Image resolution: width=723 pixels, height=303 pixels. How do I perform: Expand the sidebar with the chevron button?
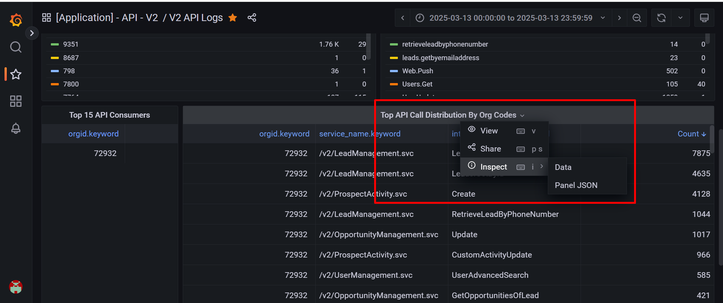[32, 33]
